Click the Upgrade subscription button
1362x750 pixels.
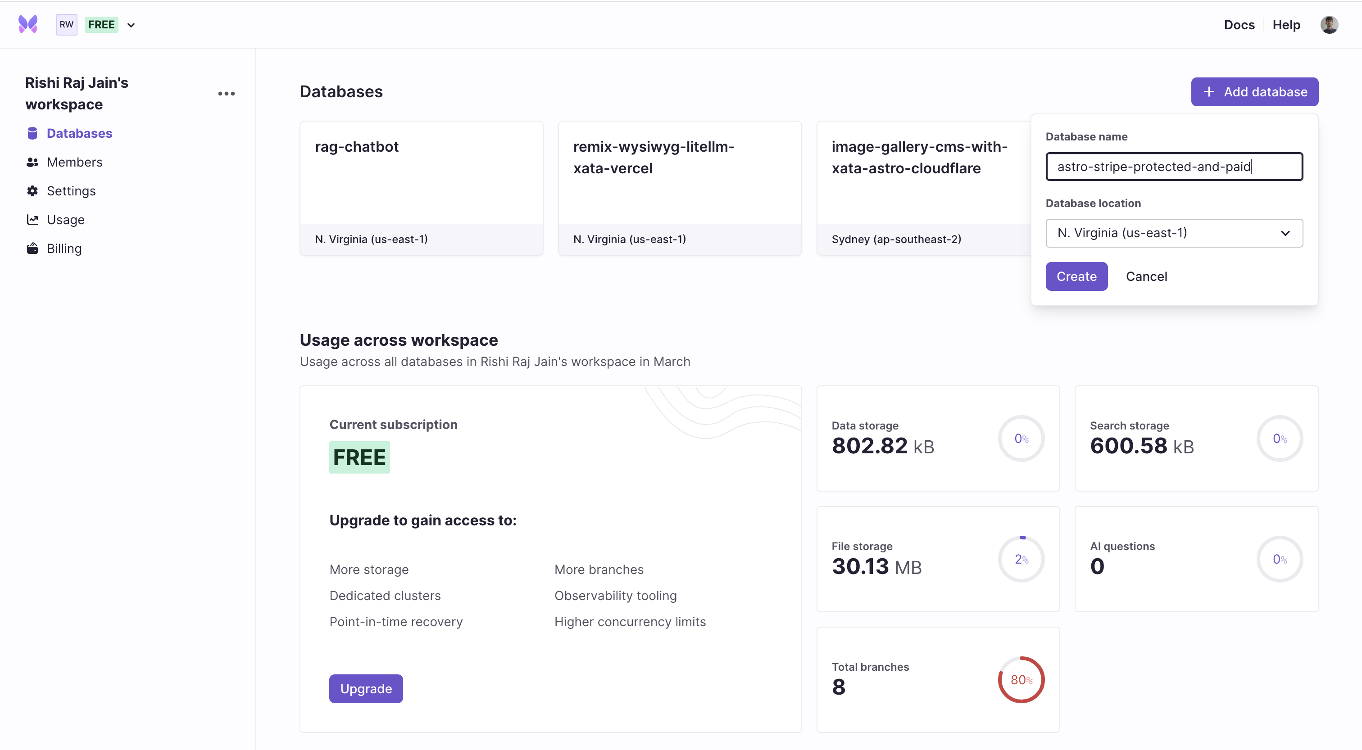pyautogui.click(x=366, y=689)
